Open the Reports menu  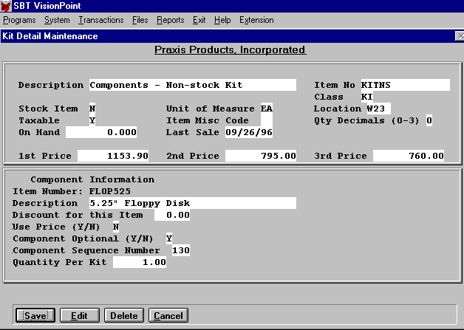click(x=171, y=20)
